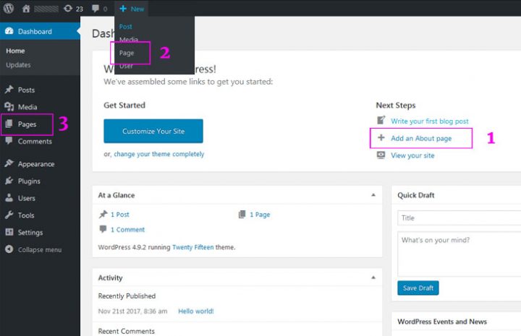Open the New menu in admin bar

coord(132,9)
